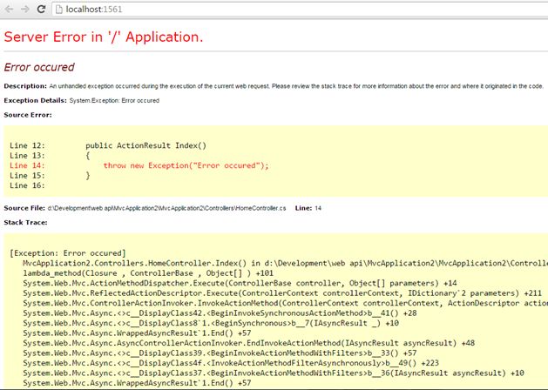
Task: Click the 'Description:' label
Action: (25, 86)
